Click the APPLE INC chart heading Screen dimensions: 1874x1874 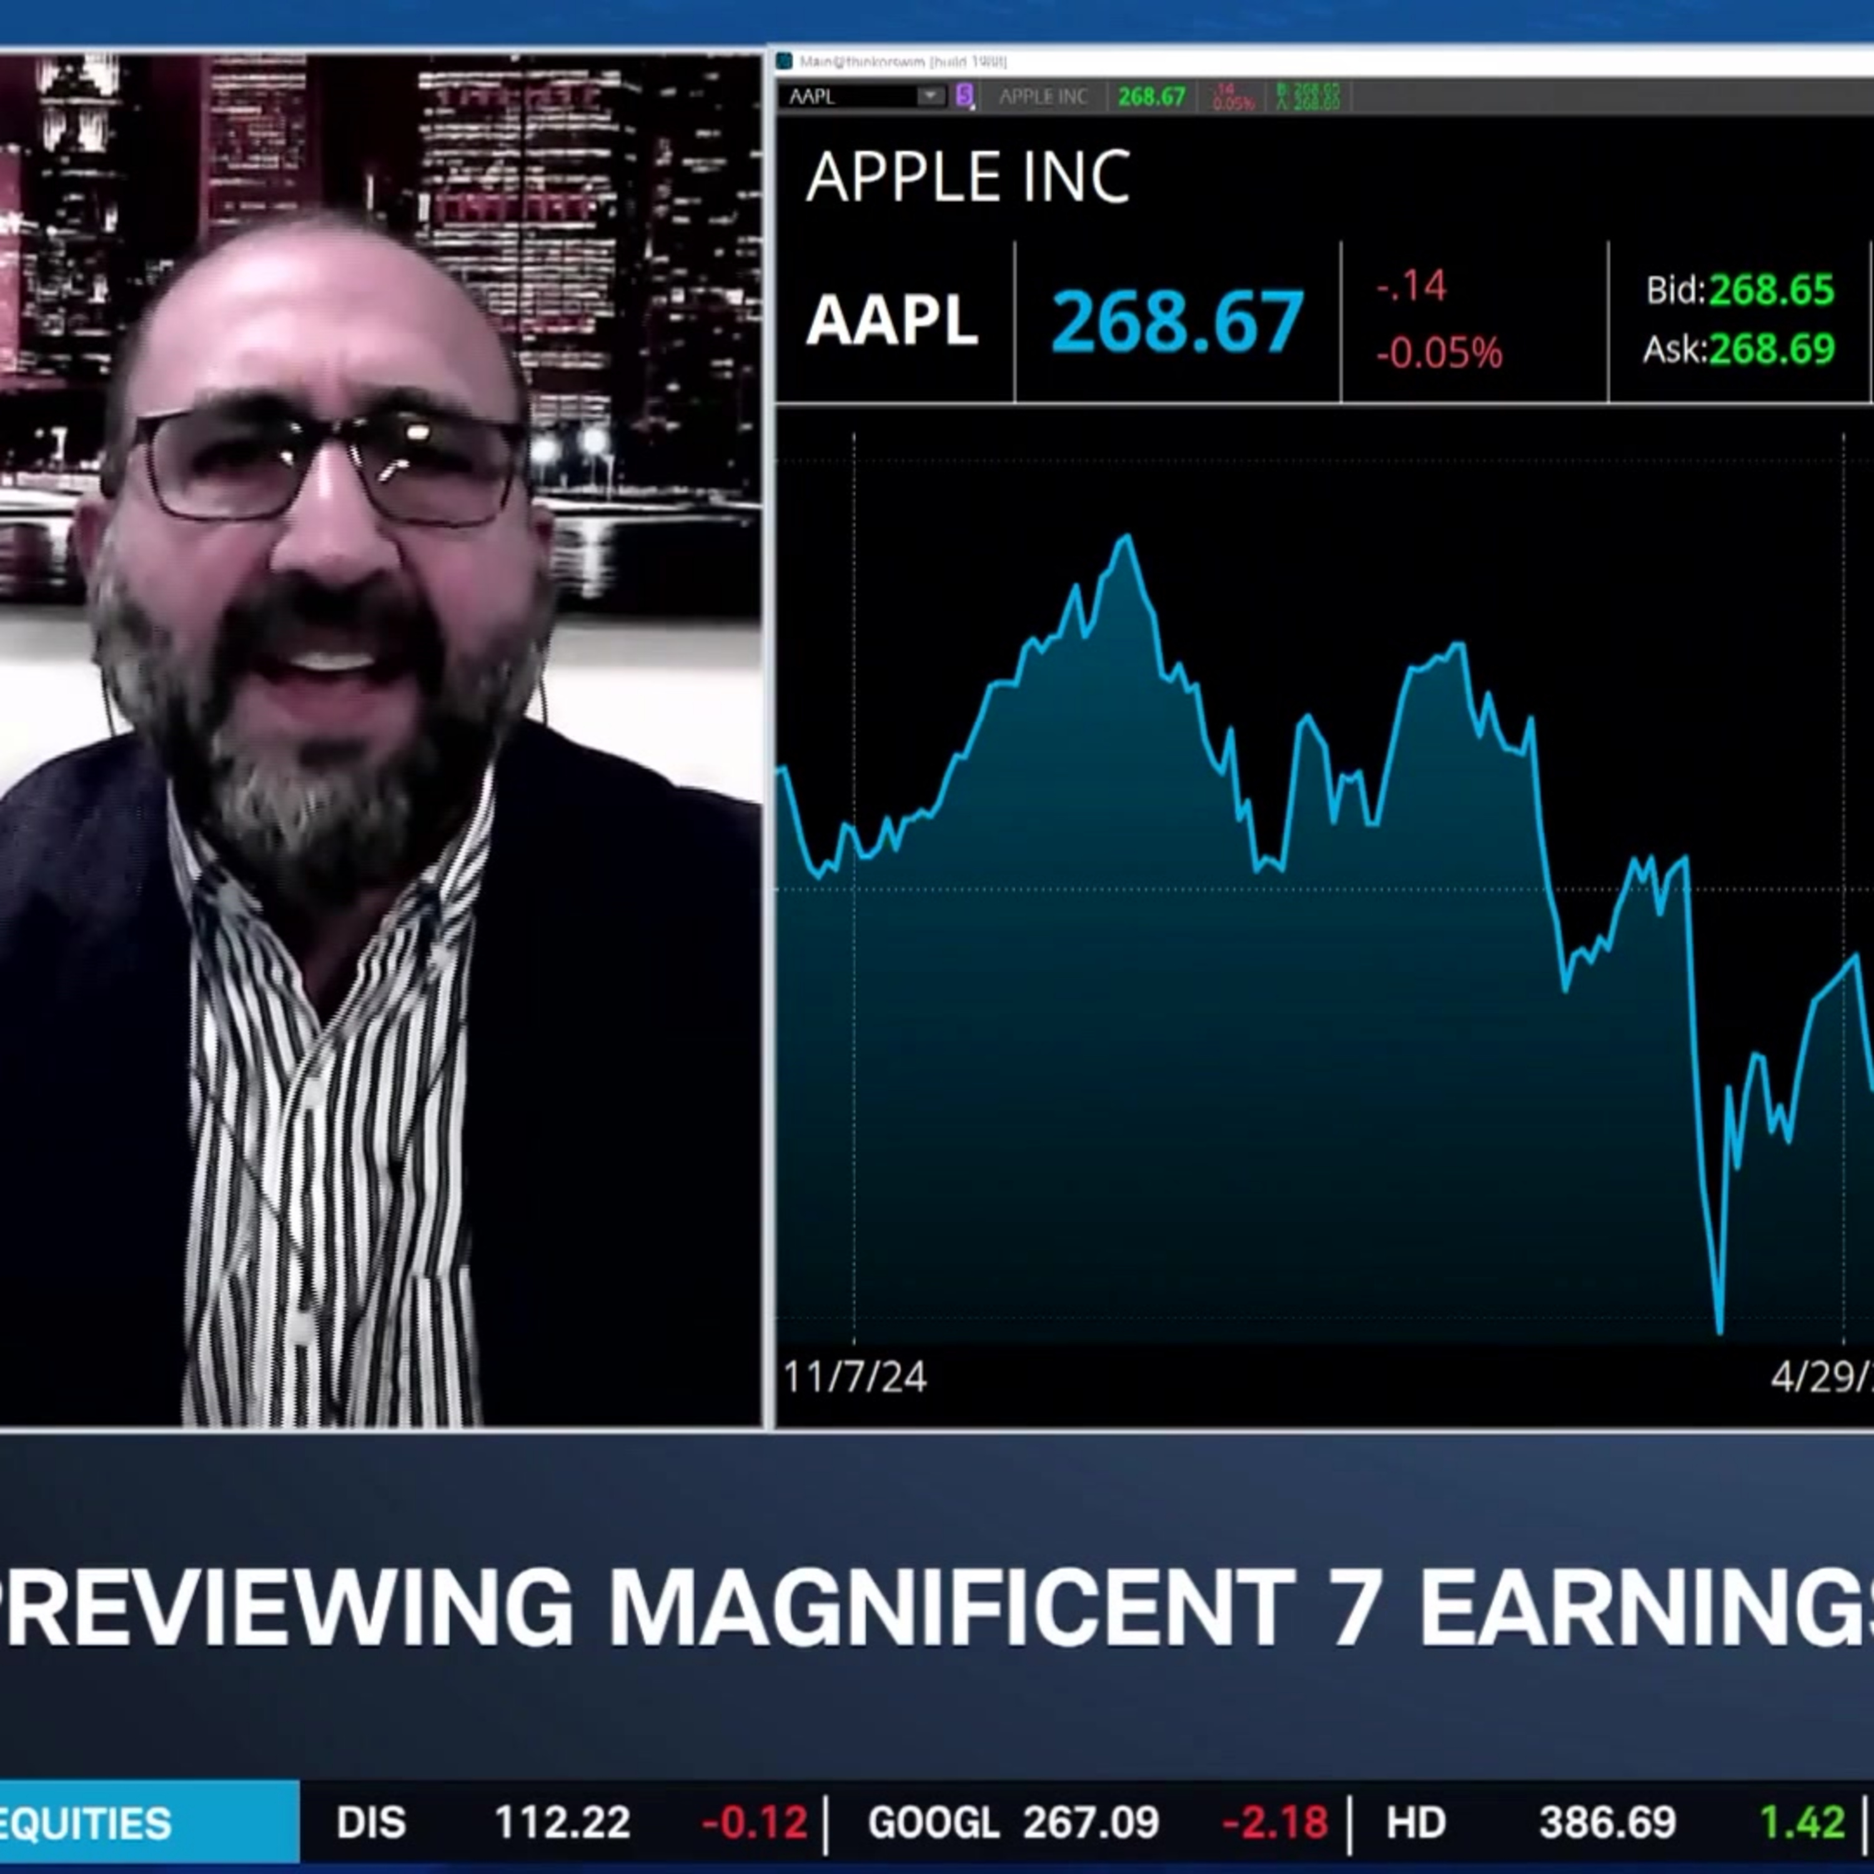pyautogui.click(x=967, y=177)
